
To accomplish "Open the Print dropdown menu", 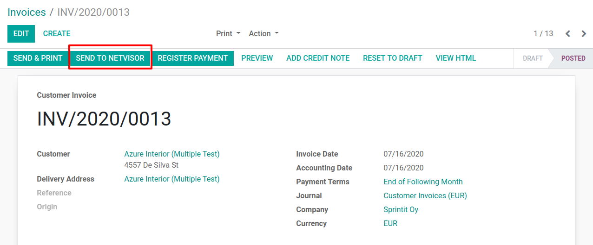I will tap(228, 33).
